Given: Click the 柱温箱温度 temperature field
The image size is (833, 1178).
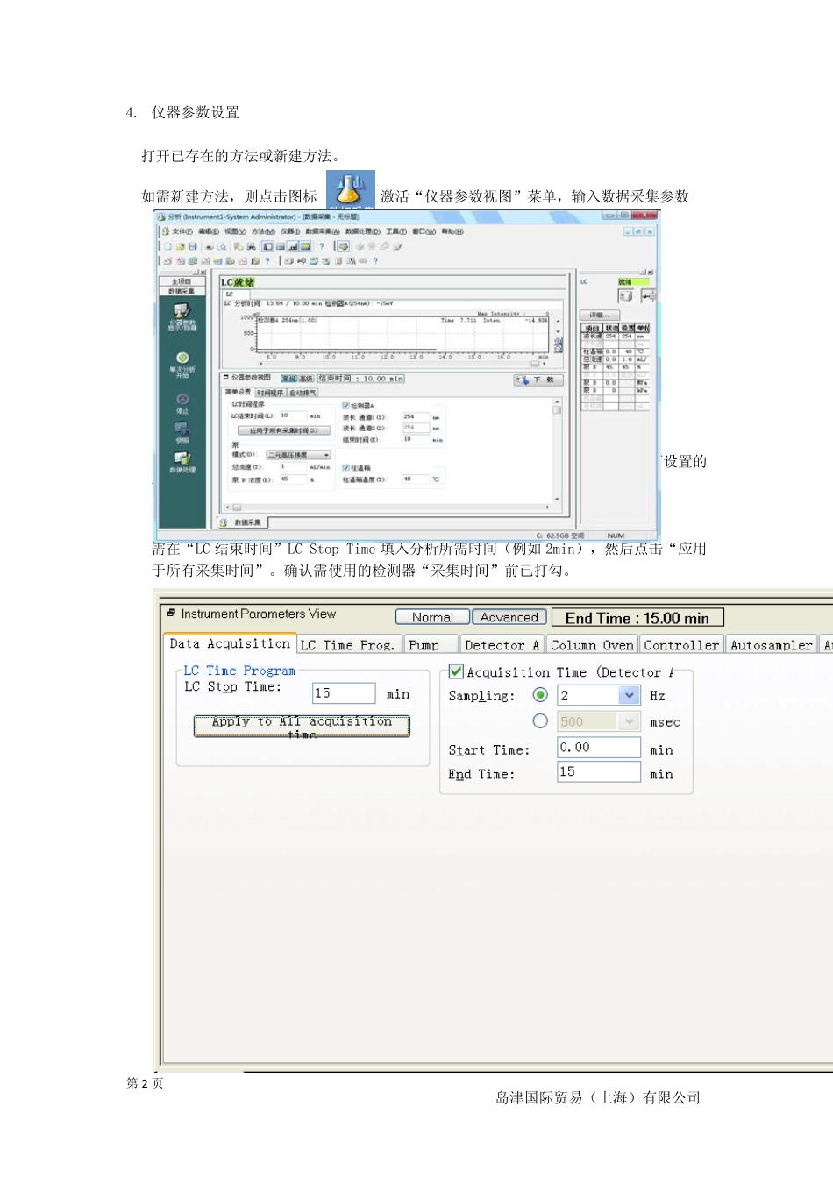Looking at the screenshot, I should coord(415,479).
